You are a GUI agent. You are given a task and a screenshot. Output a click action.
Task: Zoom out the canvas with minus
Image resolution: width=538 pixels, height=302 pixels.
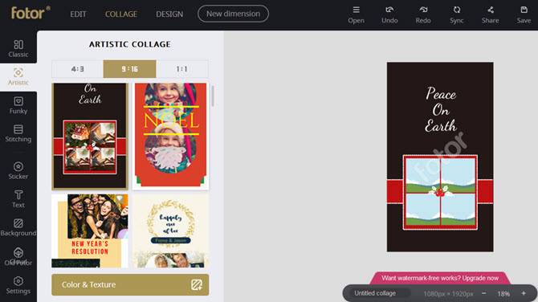(x=483, y=293)
